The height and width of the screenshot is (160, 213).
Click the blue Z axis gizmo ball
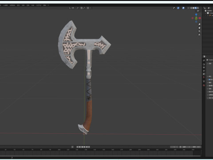coord(196,15)
